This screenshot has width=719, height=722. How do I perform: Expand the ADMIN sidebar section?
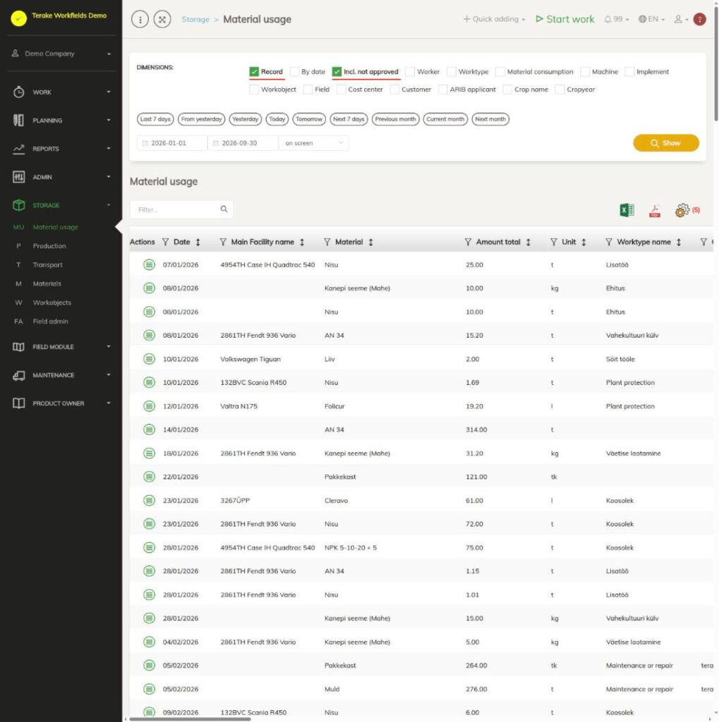point(61,177)
